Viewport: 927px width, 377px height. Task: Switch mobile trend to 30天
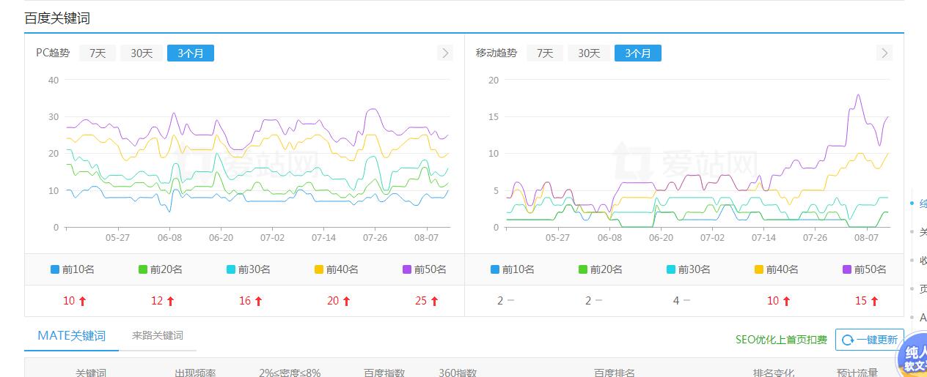pos(589,53)
